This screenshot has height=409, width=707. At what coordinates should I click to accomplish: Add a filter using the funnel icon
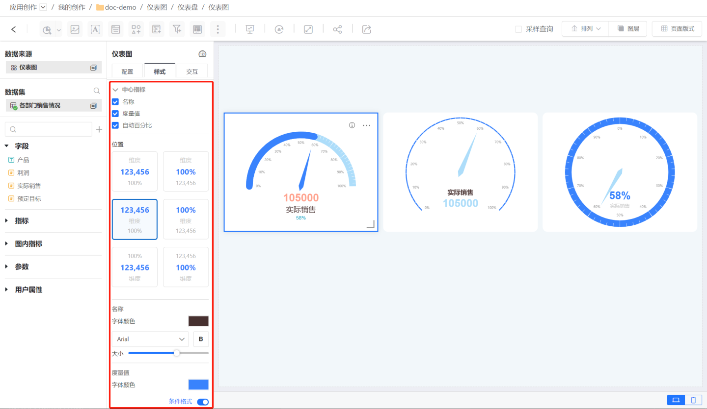click(x=177, y=29)
